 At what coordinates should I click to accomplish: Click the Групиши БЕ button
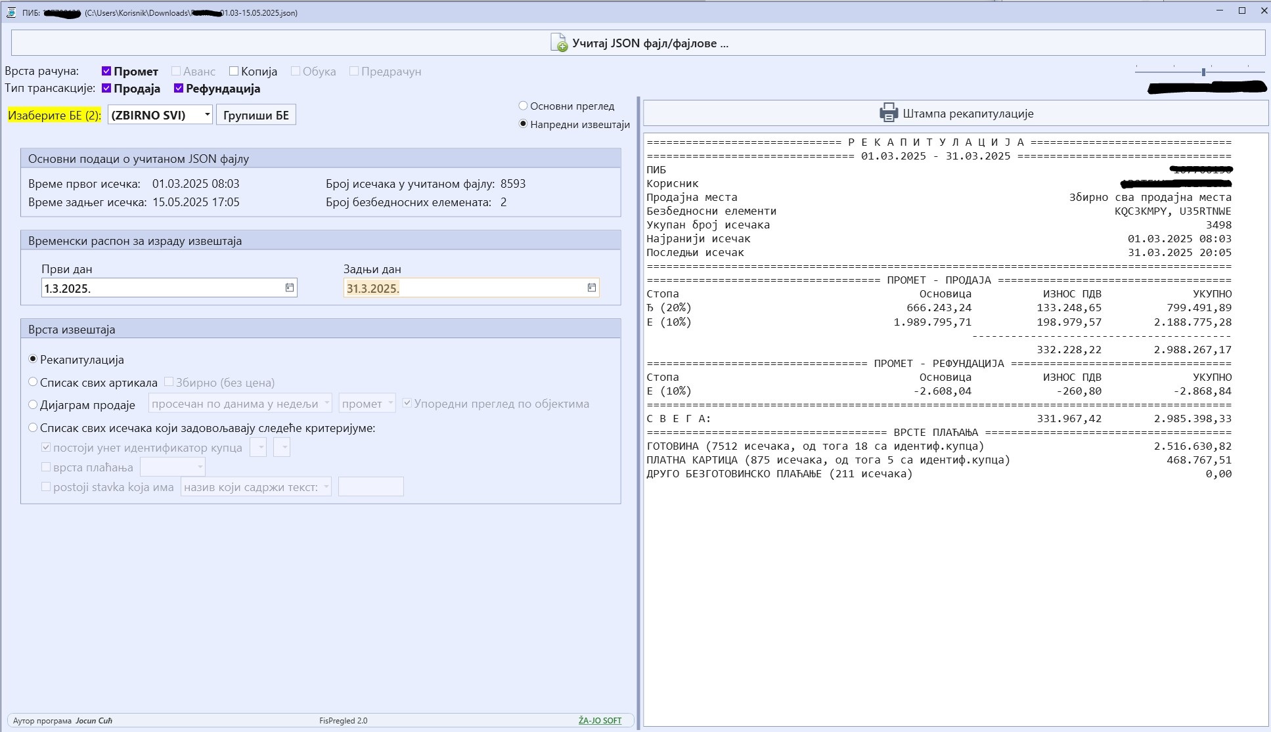(256, 115)
